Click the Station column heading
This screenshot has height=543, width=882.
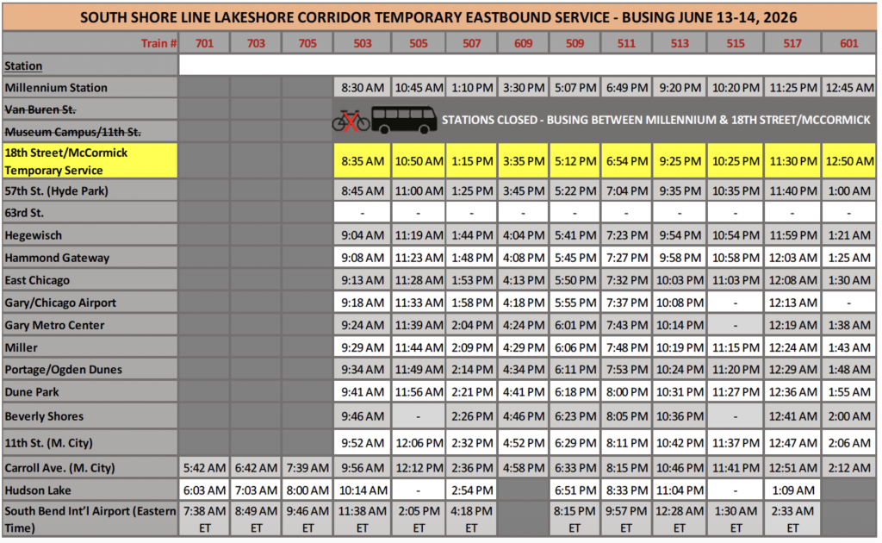(23, 66)
